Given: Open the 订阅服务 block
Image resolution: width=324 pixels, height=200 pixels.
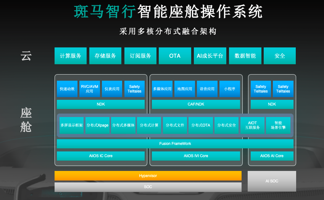Looking at the screenshot, I should click(140, 56).
